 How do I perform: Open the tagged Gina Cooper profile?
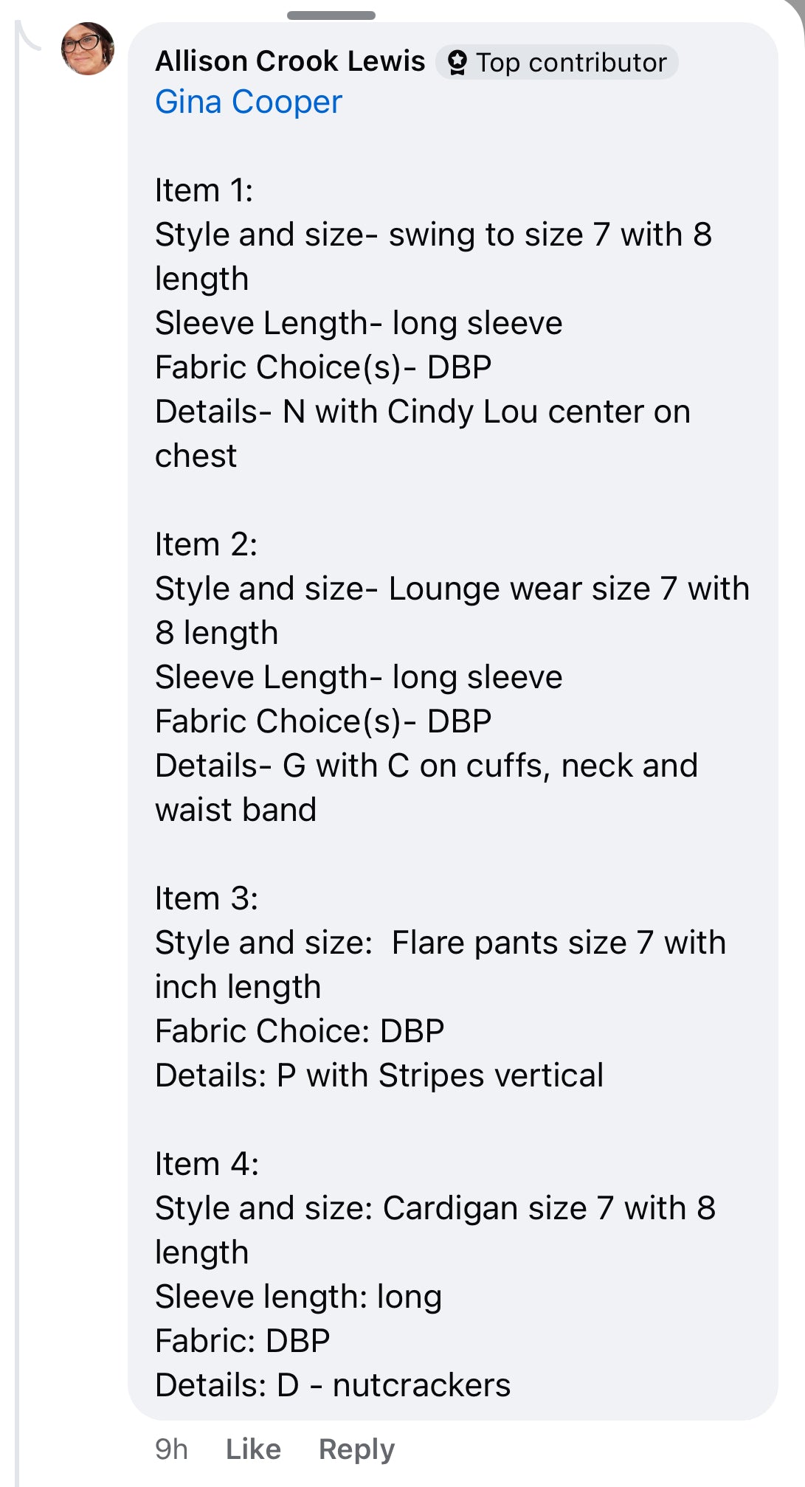249,102
